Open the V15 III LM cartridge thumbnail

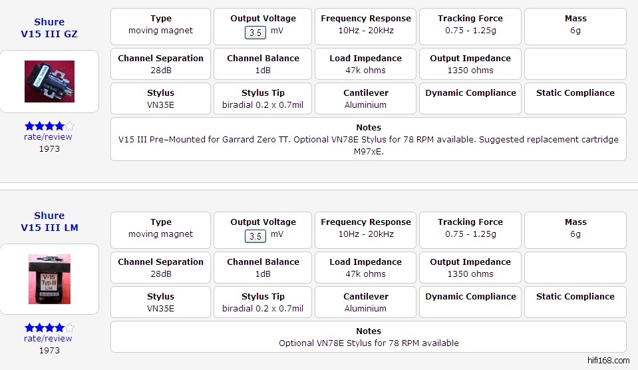[49, 279]
